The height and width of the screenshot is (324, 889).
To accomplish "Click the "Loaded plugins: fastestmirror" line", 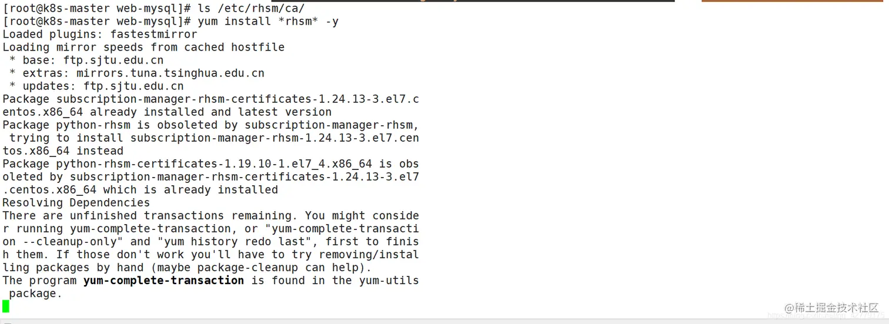I will 100,34.
